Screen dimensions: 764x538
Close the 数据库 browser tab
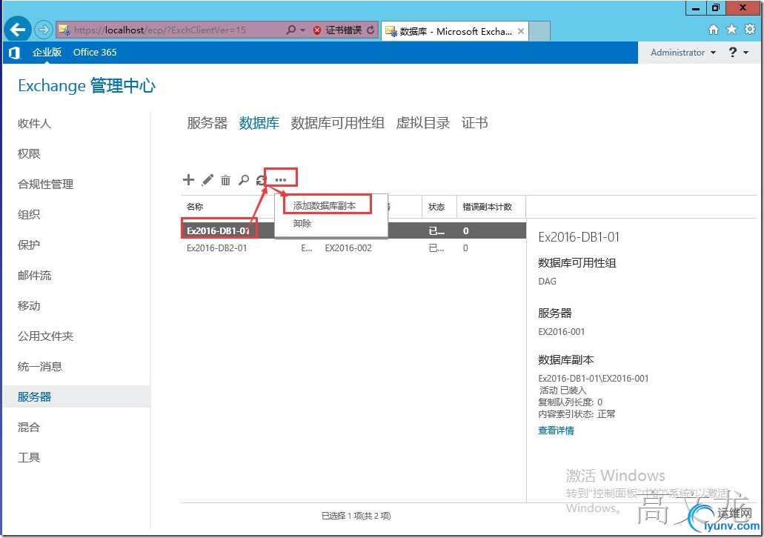coord(521,31)
